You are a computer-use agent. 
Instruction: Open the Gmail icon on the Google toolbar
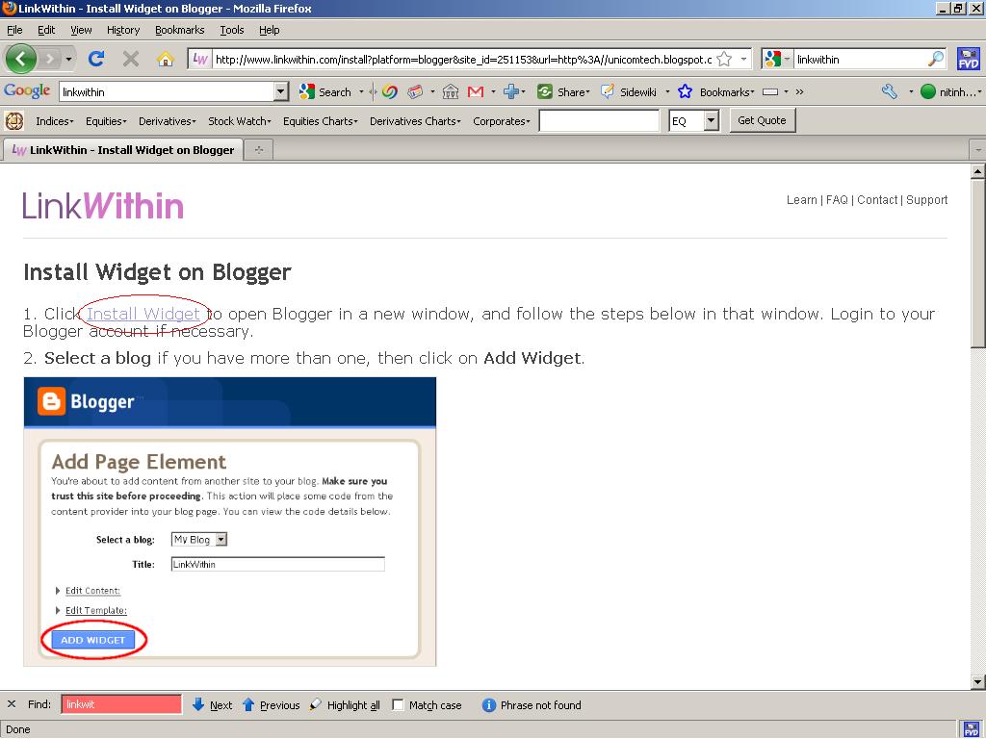point(476,91)
